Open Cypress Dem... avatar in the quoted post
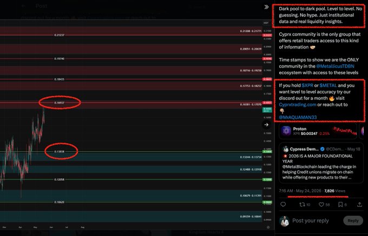 [285, 149]
